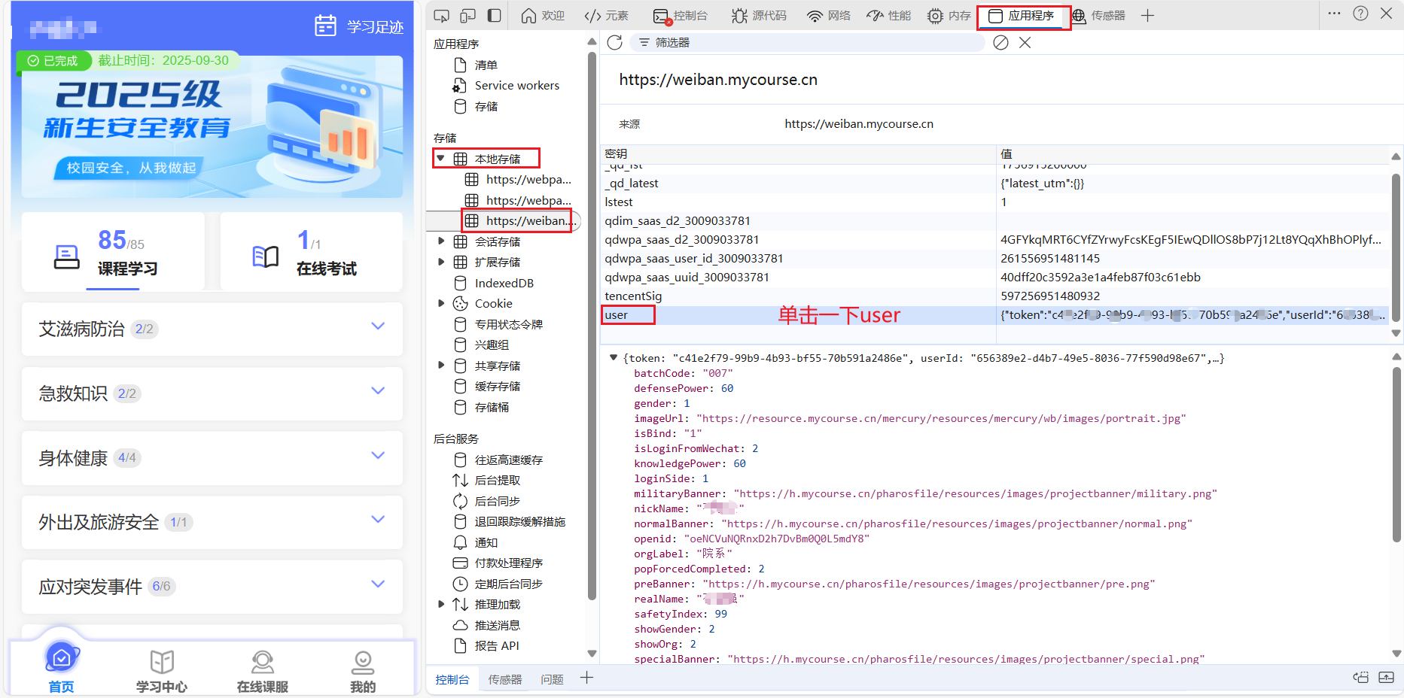This screenshot has height=698, width=1404.
Task: Collapse the 本地存储 tree node
Action: pos(441,159)
